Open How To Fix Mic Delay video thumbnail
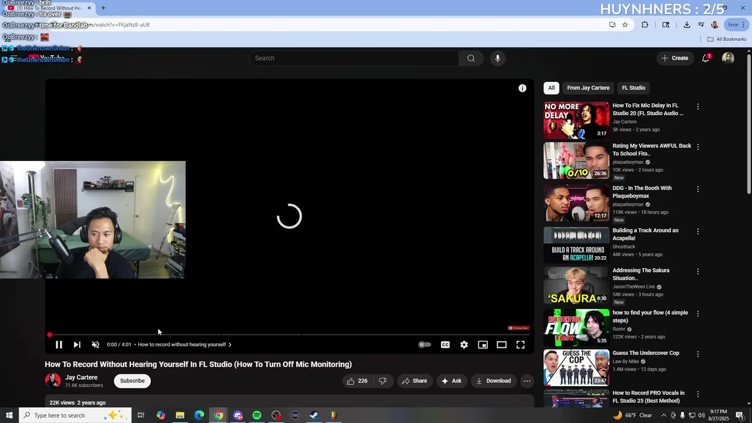This screenshot has height=423, width=752. pyautogui.click(x=576, y=120)
